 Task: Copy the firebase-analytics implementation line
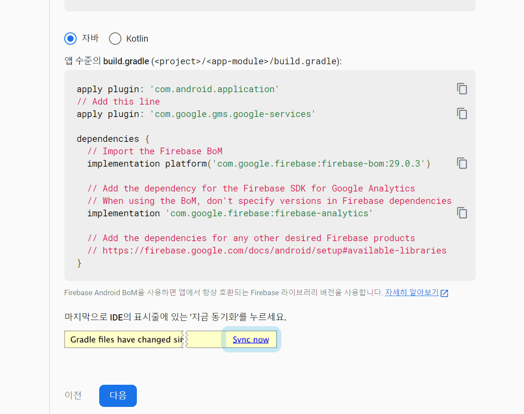pos(462,213)
